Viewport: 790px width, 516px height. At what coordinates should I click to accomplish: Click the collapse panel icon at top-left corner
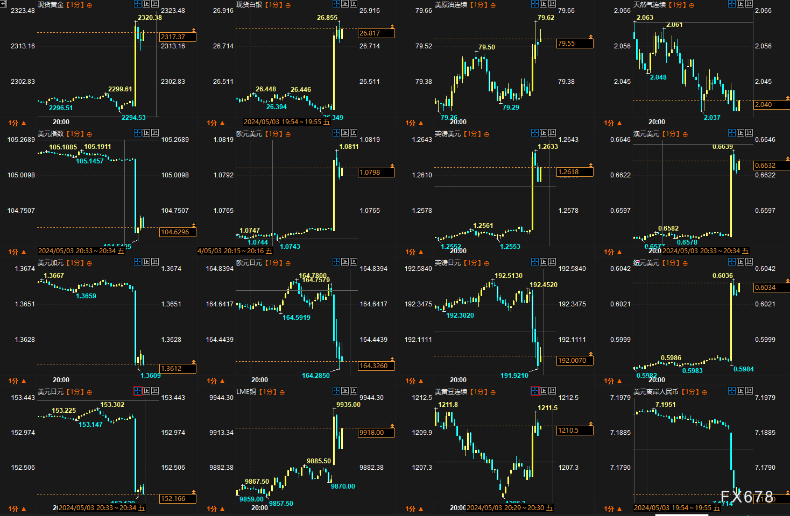(3, 4)
